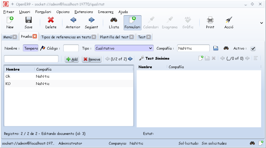Screen dimensions: 266x148
Task: Close the Prueba tab
Action: (35, 36)
